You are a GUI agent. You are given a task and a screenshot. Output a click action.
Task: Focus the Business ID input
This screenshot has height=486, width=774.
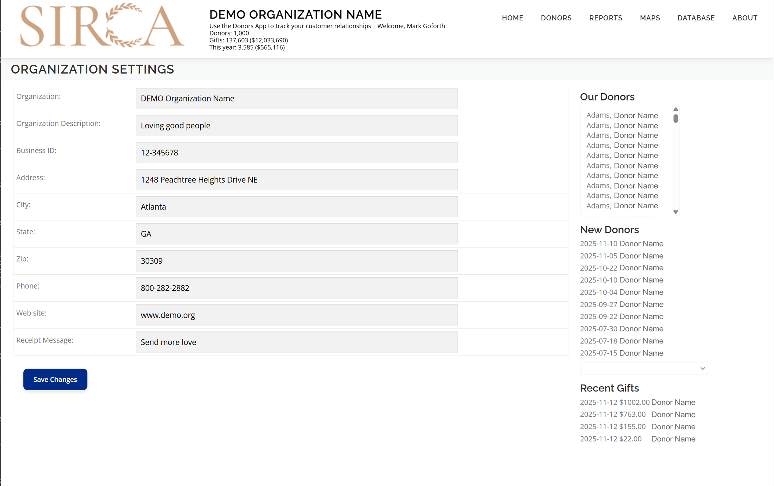[296, 153]
